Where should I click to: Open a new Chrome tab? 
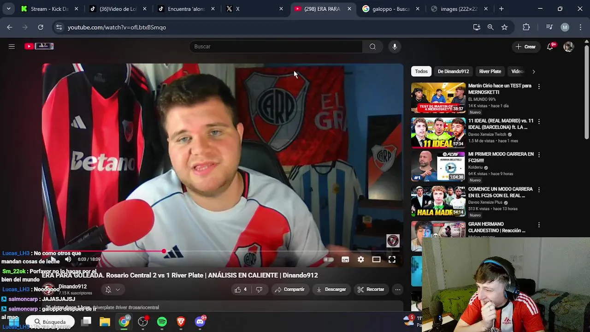tap(501, 9)
